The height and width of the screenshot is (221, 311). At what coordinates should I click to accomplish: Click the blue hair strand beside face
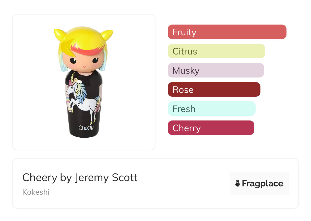click(102, 64)
